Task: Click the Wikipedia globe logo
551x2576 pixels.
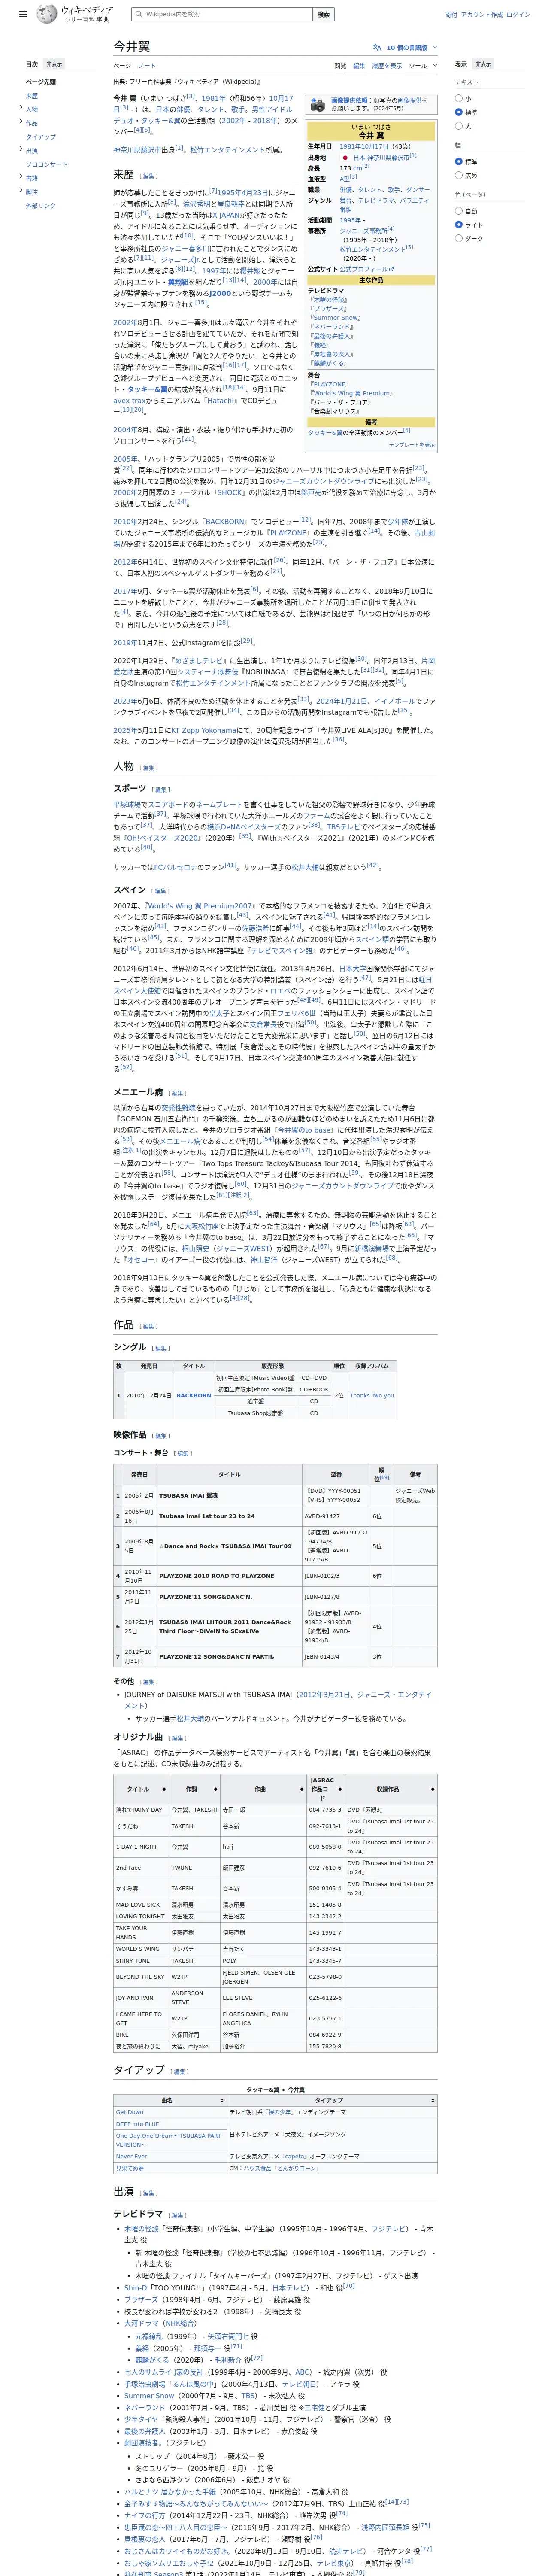Action: point(46,14)
